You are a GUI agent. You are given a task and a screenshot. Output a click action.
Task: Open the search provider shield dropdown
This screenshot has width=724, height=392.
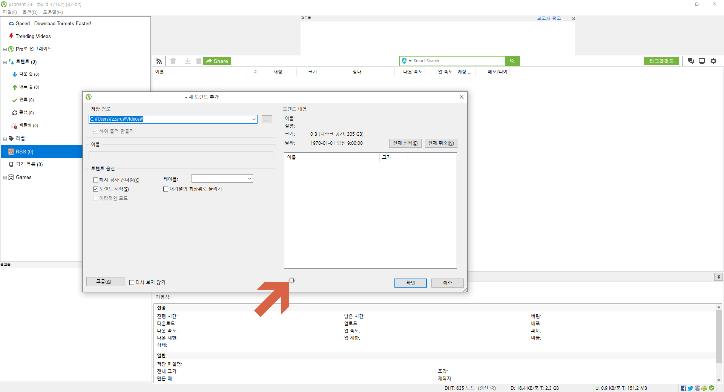(x=406, y=61)
